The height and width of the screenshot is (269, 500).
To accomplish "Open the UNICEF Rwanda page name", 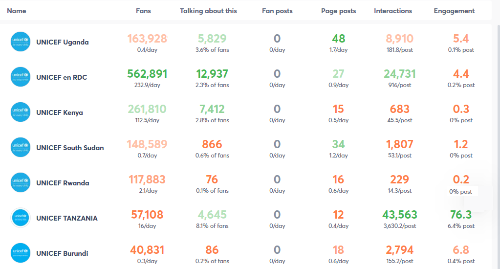I will tap(63, 183).
